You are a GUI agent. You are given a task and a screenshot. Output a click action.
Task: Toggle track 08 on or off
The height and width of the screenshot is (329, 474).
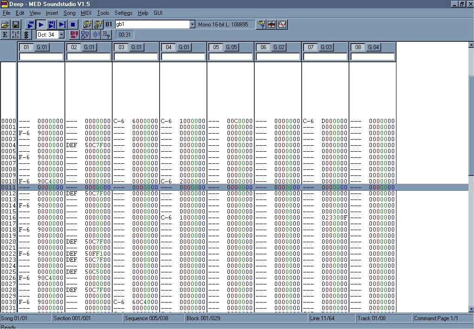pos(357,47)
